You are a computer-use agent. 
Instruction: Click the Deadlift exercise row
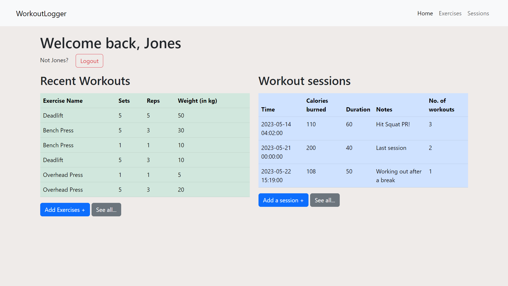coord(145,115)
